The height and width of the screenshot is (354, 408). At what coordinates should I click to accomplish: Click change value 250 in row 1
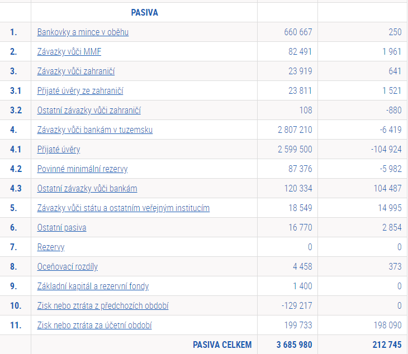coord(395,32)
